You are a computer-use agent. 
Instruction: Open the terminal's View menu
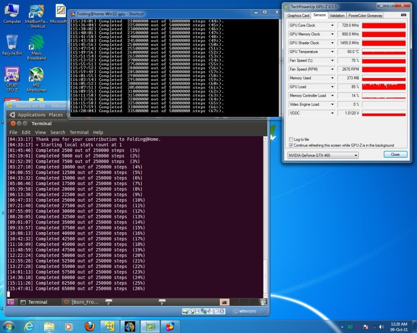coord(40,132)
